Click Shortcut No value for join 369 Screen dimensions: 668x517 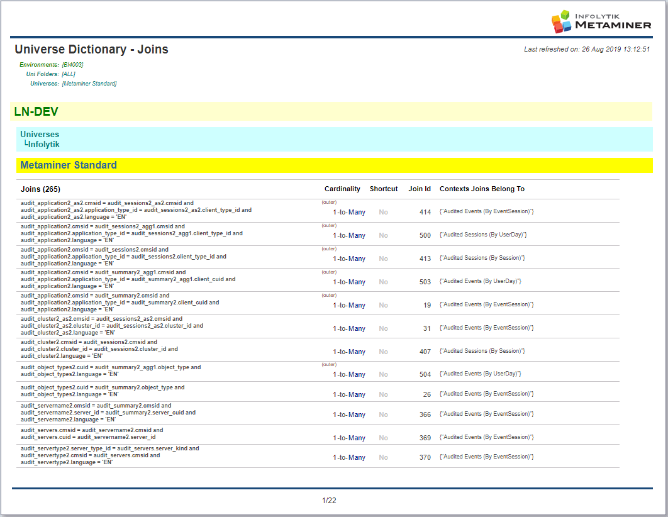384,438
